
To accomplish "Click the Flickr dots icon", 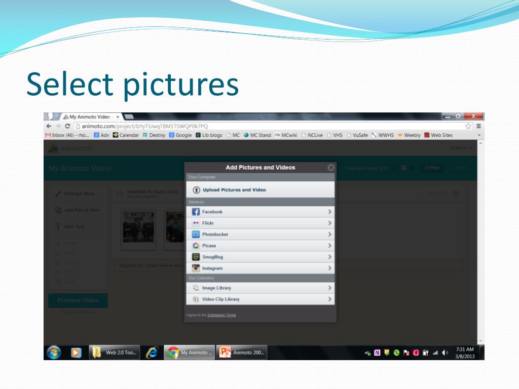I will click(x=196, y=223).
